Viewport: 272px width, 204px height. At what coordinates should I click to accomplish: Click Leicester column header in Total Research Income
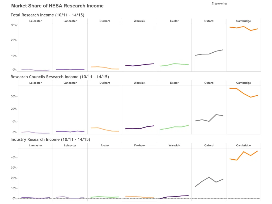click(35, 21)
